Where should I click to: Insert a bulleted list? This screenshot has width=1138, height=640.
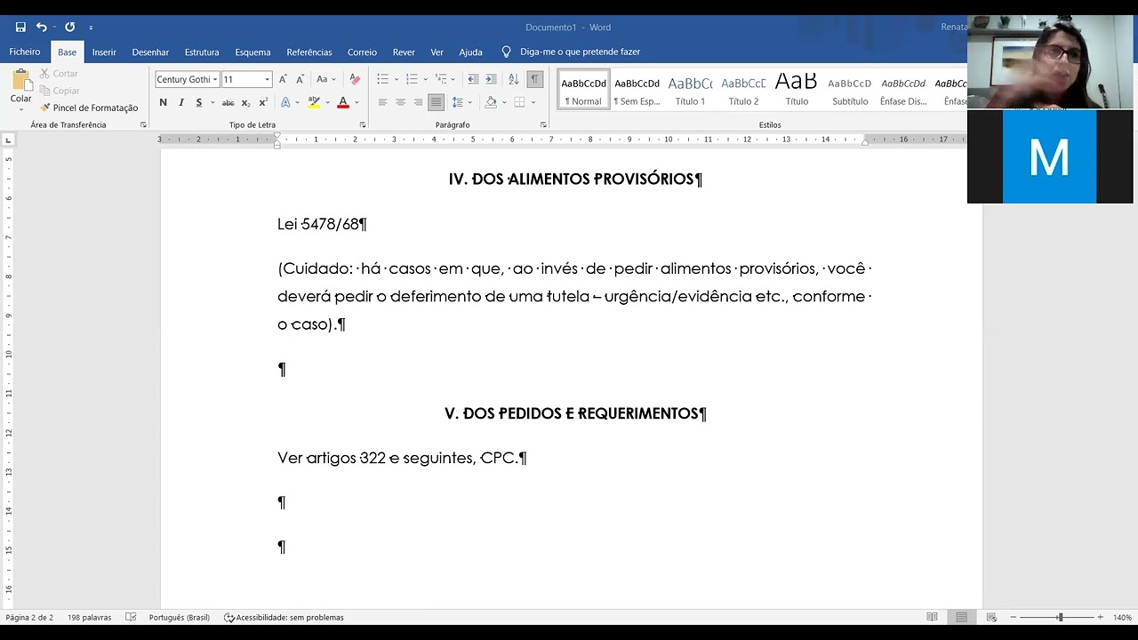[x=382, y=79]
